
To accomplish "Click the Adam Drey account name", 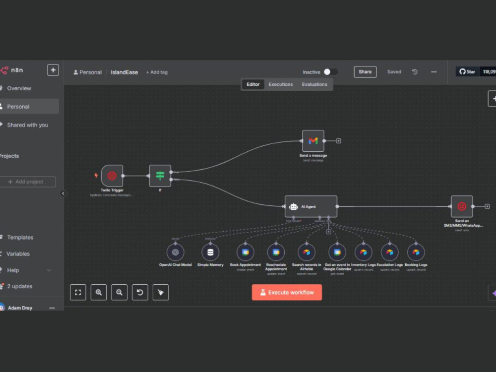I will point(20,308).
